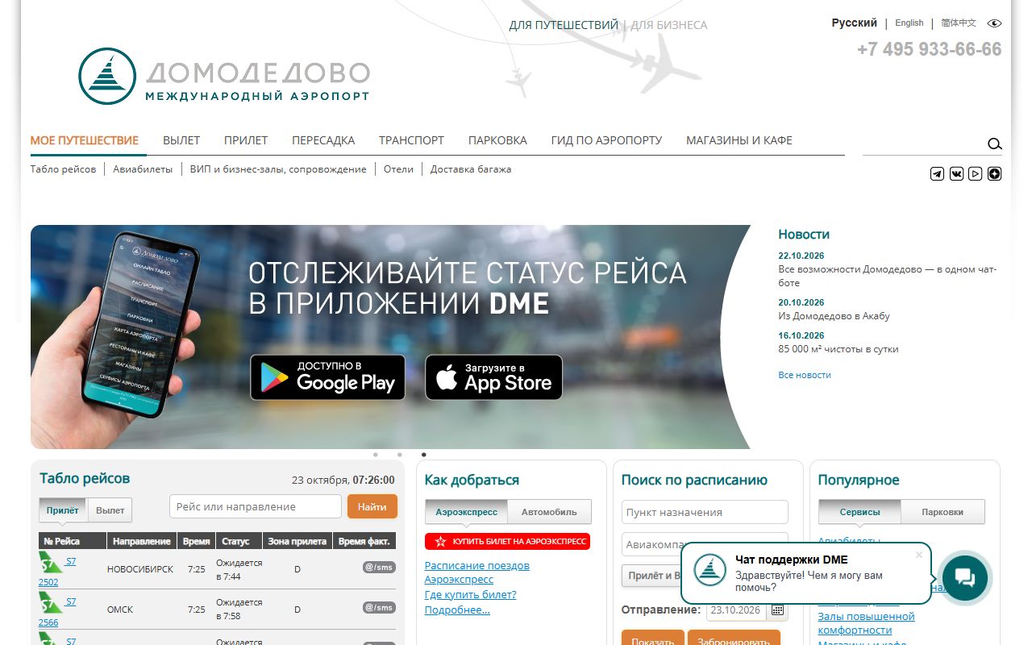Open the departure date calendar icon

pos(777,610)
